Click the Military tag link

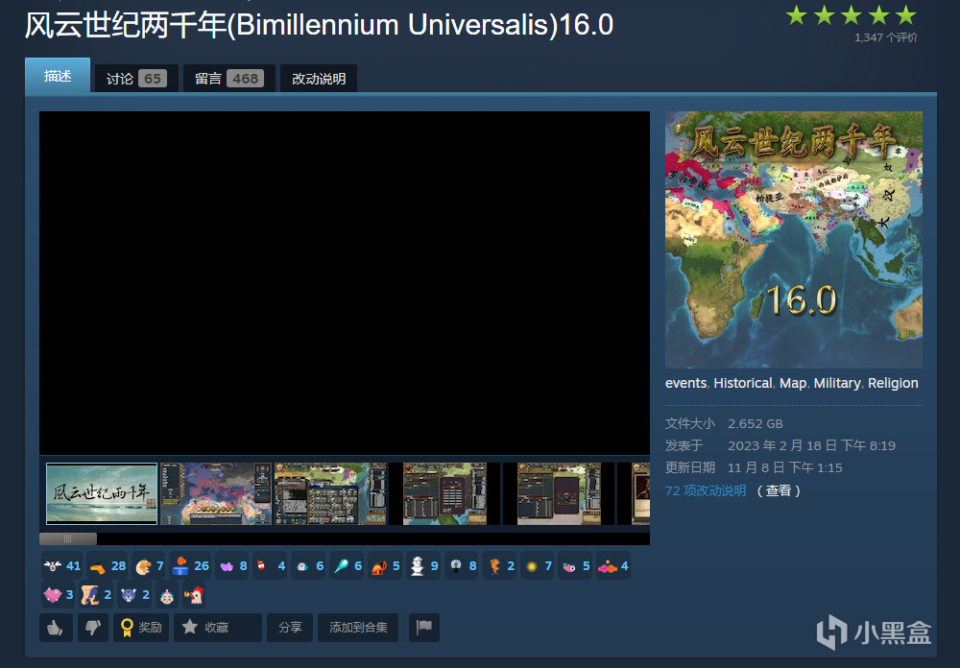837,383
